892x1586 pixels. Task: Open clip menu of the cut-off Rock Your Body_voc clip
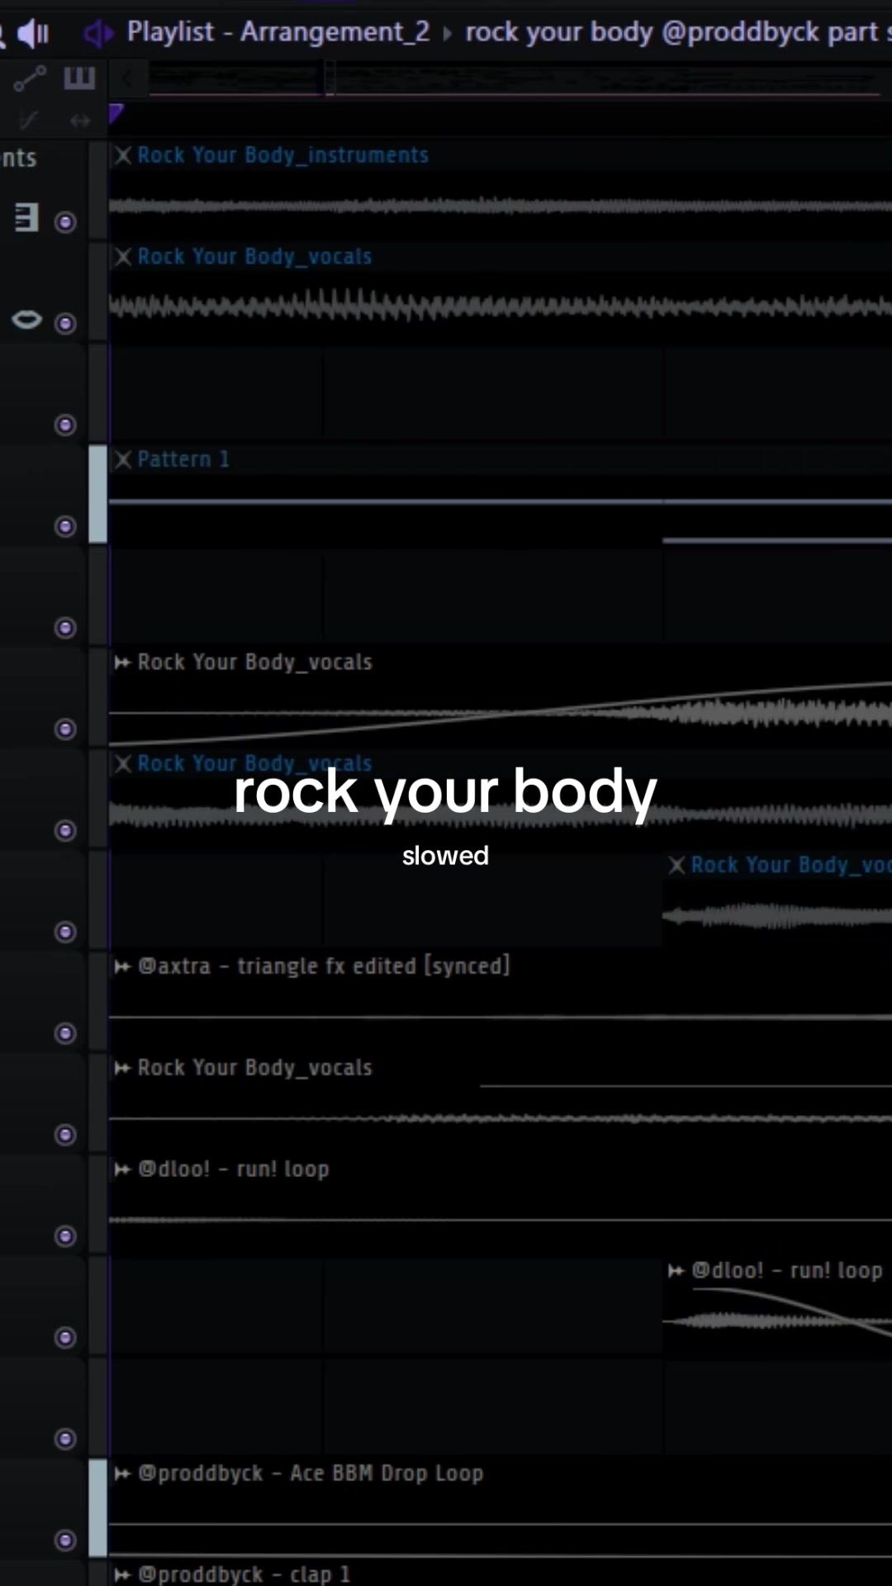pos(676,865)
